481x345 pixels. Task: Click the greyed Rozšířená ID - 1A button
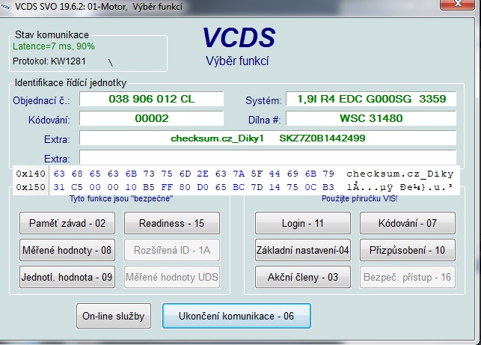[x=171, y=250]
